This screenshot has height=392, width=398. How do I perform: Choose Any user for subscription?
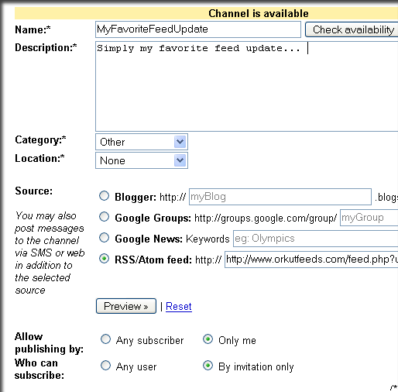[105, 366]
